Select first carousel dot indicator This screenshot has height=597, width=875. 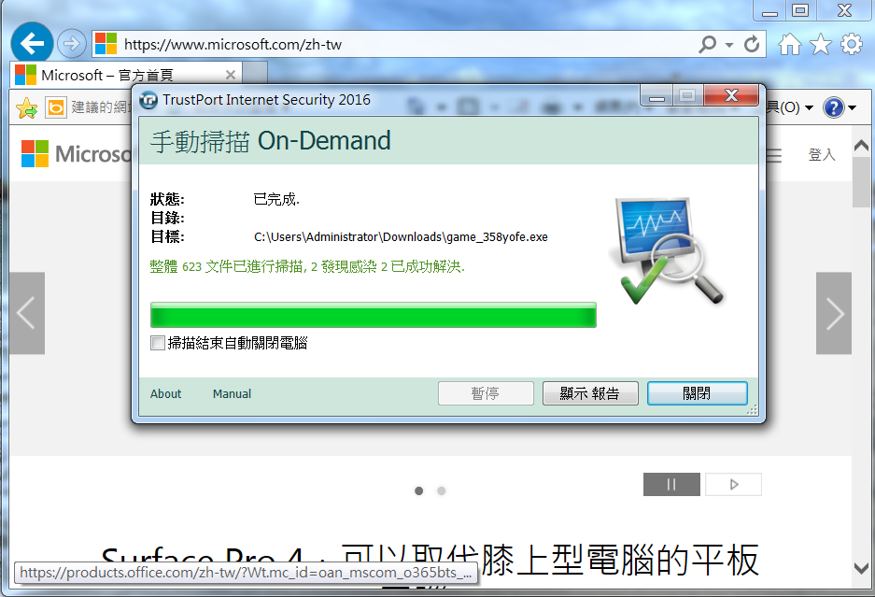[419, 490]
